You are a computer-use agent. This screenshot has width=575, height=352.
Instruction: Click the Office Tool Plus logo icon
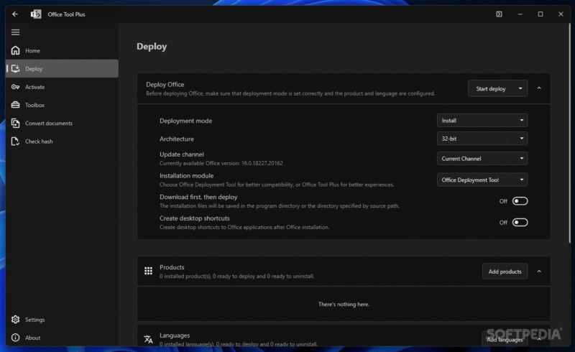(35, 14)
